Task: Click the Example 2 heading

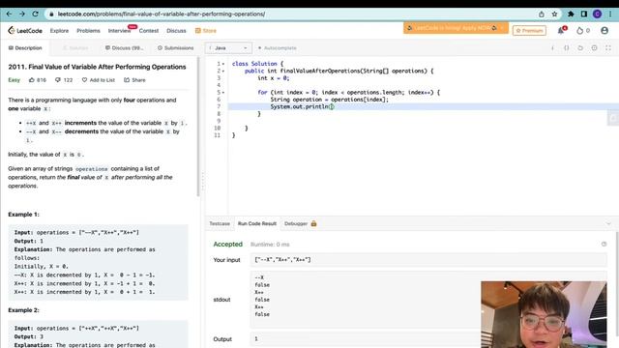Action: pos(23,310)
